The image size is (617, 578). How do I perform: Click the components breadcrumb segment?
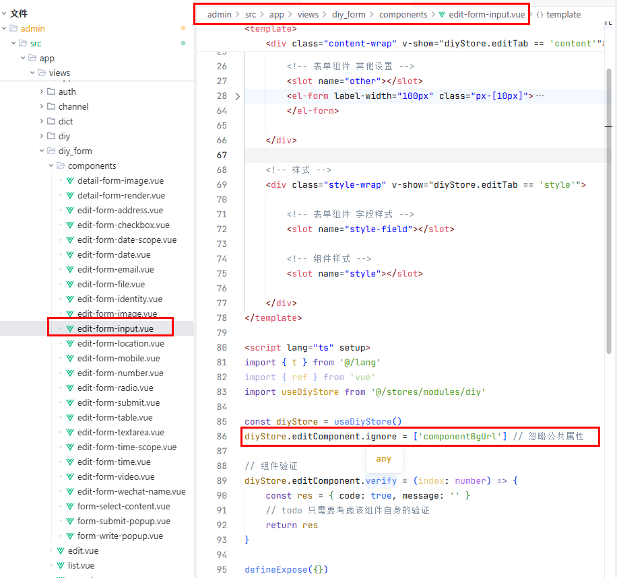pos(403,14)
